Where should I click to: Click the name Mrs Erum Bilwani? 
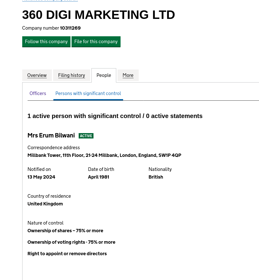click(51, 135)
